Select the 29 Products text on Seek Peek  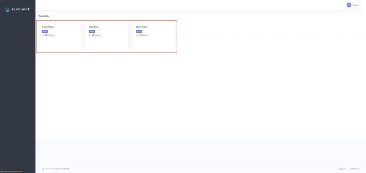[x=50, y=35]
